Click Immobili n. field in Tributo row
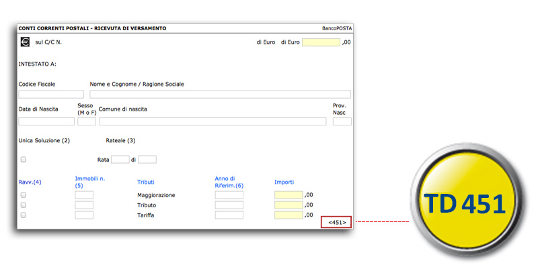The image size is (538, 267). [84, 205]
